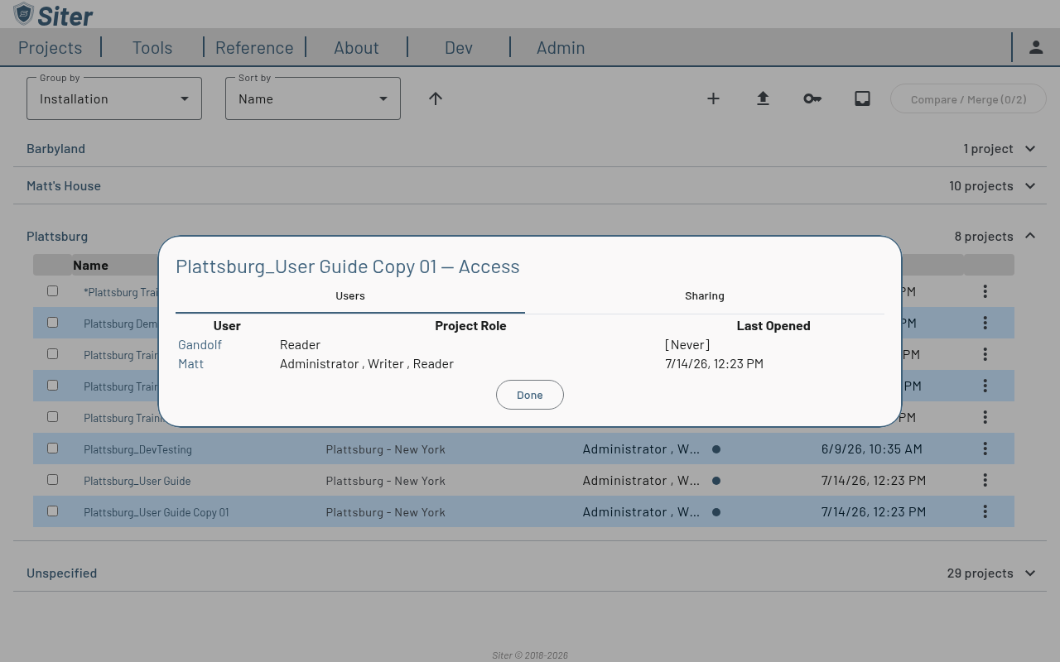Open the Admin menu
Viewport: 1060px width, 662px height.
(561, 48)
